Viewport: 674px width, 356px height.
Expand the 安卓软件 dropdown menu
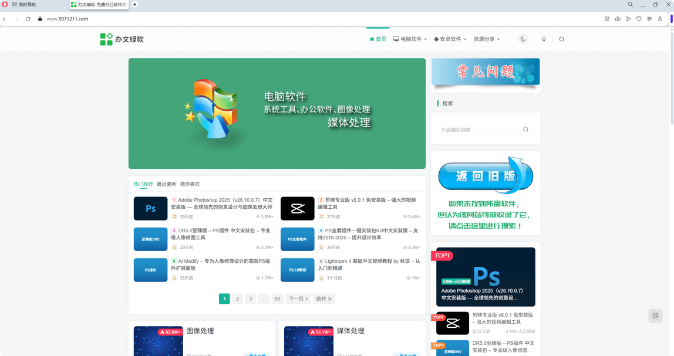pyautogui.click(x=450, y=39)
